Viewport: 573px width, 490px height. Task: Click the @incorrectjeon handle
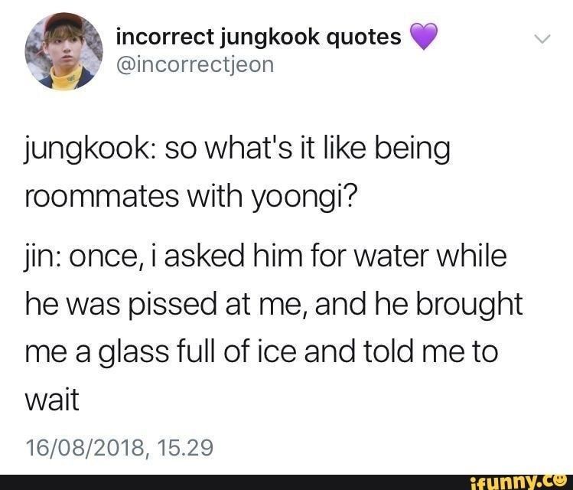tap(195, 65)
